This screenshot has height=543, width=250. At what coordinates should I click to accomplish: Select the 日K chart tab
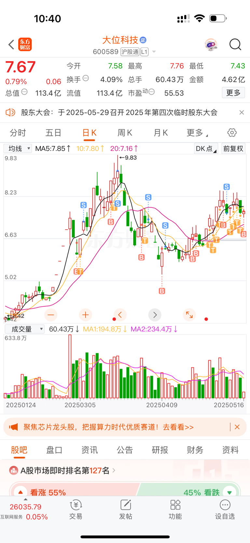tap(89, 133)
